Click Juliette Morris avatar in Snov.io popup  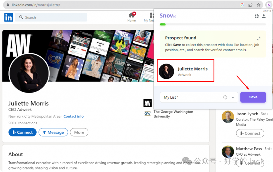166,71
